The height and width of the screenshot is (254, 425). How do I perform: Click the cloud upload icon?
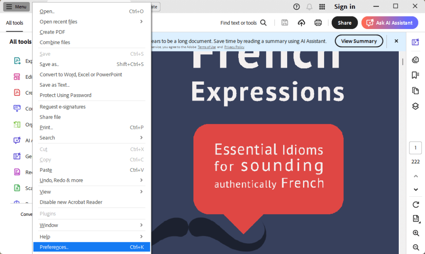click(302, 23)
